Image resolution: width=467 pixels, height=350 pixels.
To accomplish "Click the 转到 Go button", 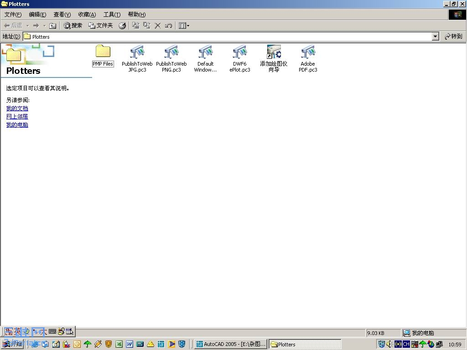I will tap(453, 36).
